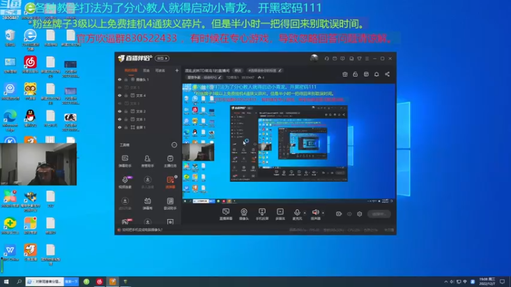Open the notification bell icon
This screenshot has width=511, height=287.
[376, 74]
